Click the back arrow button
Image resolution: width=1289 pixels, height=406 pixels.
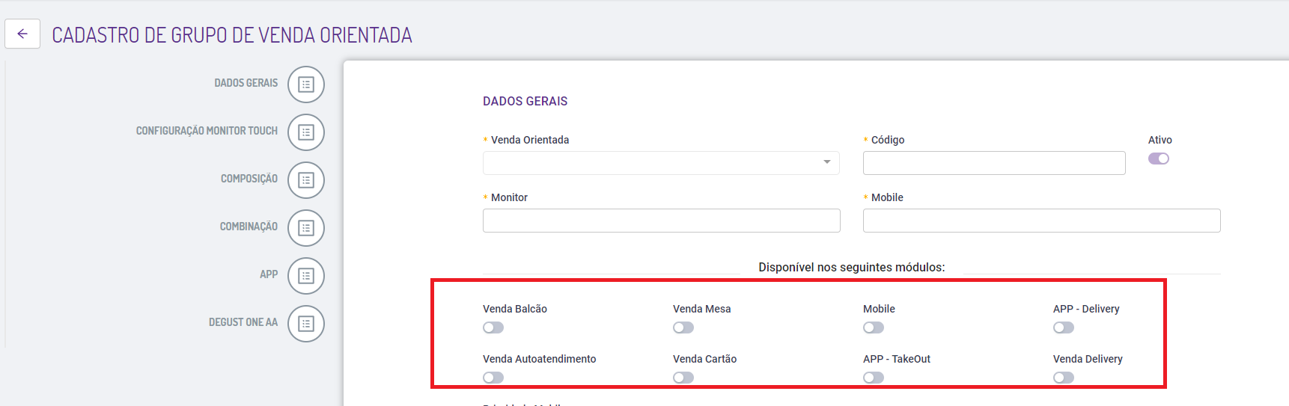pos(22,34)
